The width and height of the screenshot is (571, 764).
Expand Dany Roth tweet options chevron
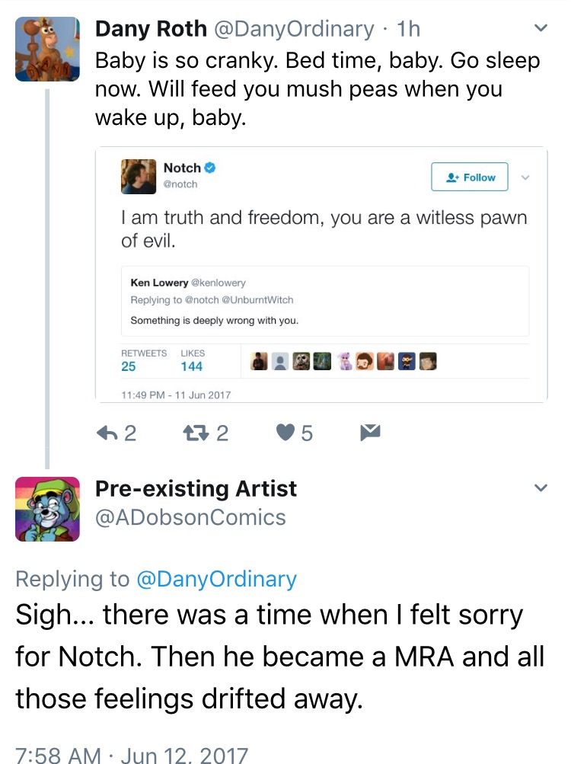541,28
